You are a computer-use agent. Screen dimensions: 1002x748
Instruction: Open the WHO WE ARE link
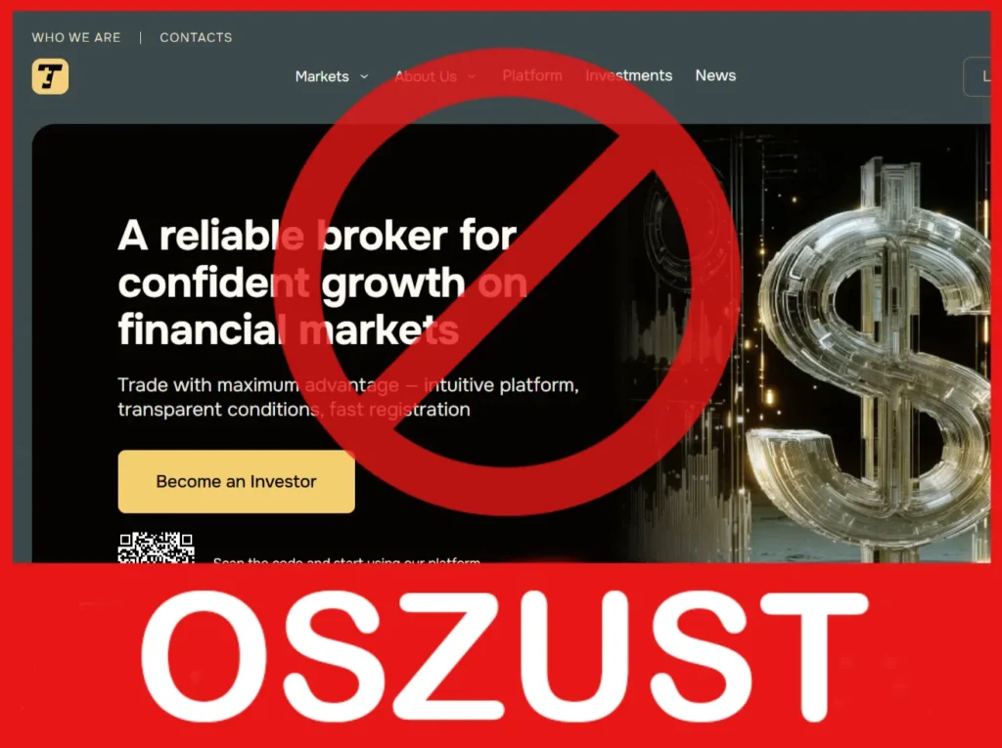tap(76, 38)
